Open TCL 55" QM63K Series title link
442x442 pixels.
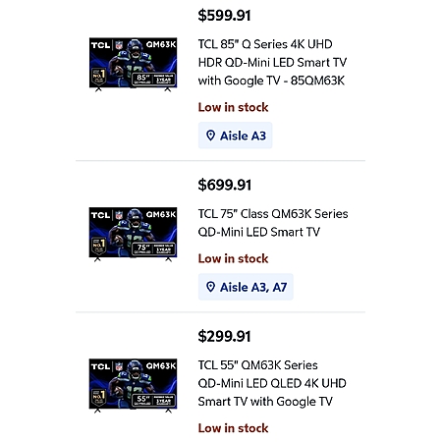point(272,383)
